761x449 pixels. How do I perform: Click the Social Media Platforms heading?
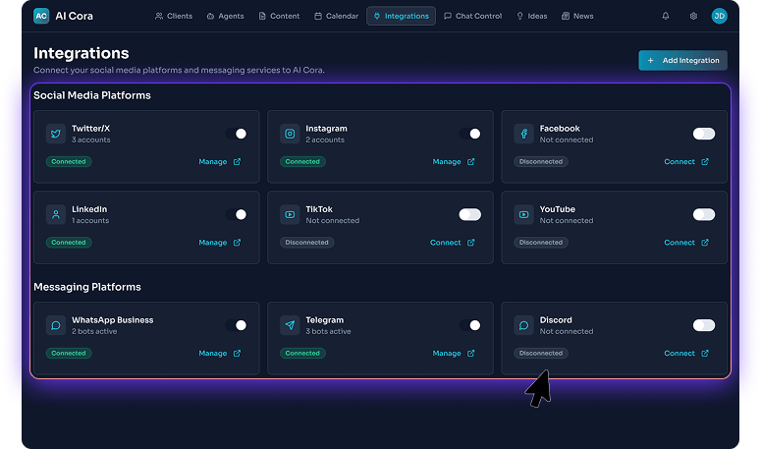[x=92, y=95]
